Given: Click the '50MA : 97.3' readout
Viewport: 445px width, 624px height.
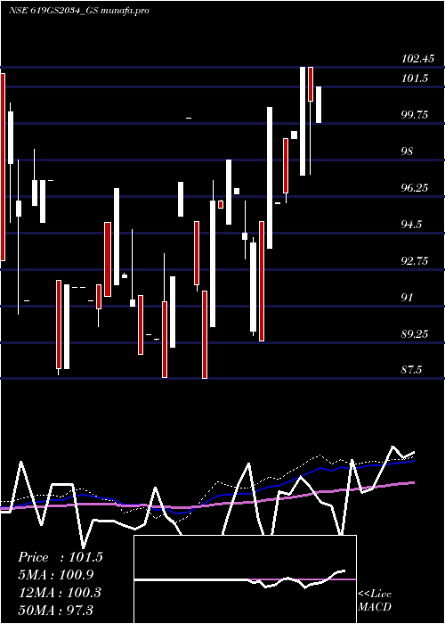Looking at the screenshot, I should [x=55, y=610].
